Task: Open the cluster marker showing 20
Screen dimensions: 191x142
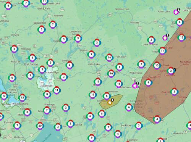Action: click(x=40, y=126)
